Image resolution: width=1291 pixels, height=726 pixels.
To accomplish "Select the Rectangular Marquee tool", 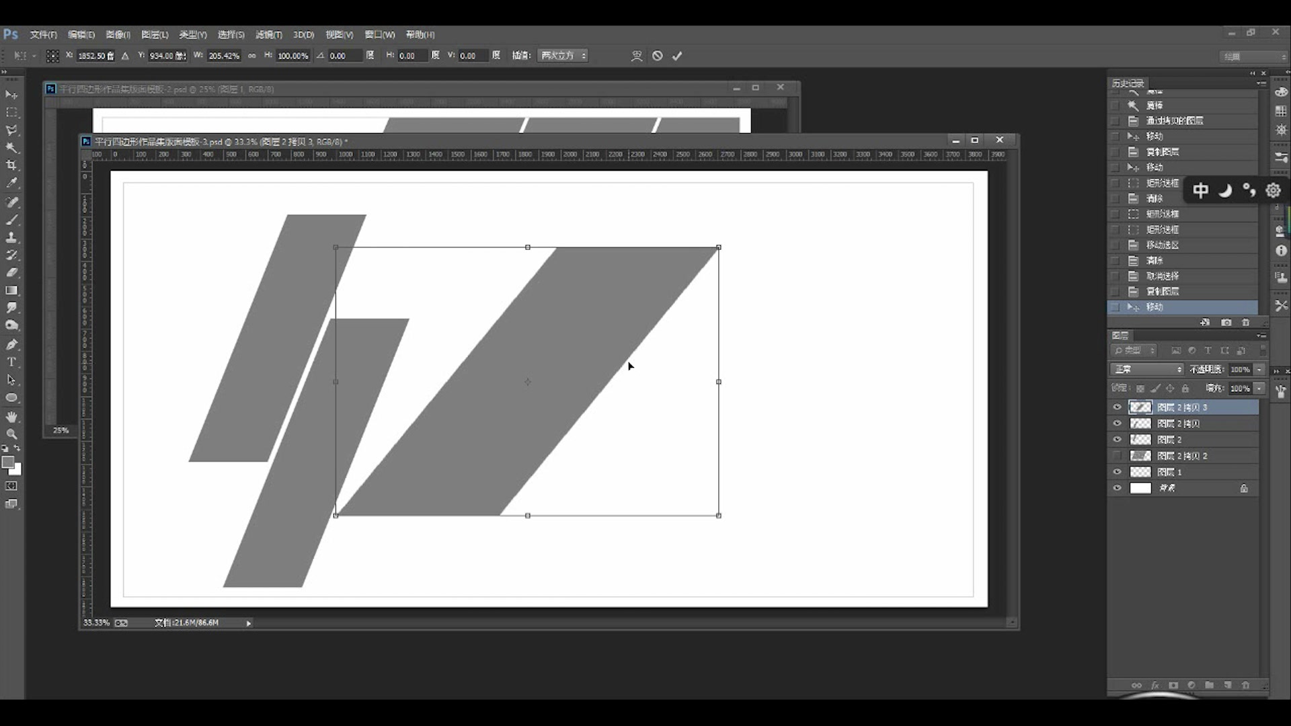I will tap(11, 112).
